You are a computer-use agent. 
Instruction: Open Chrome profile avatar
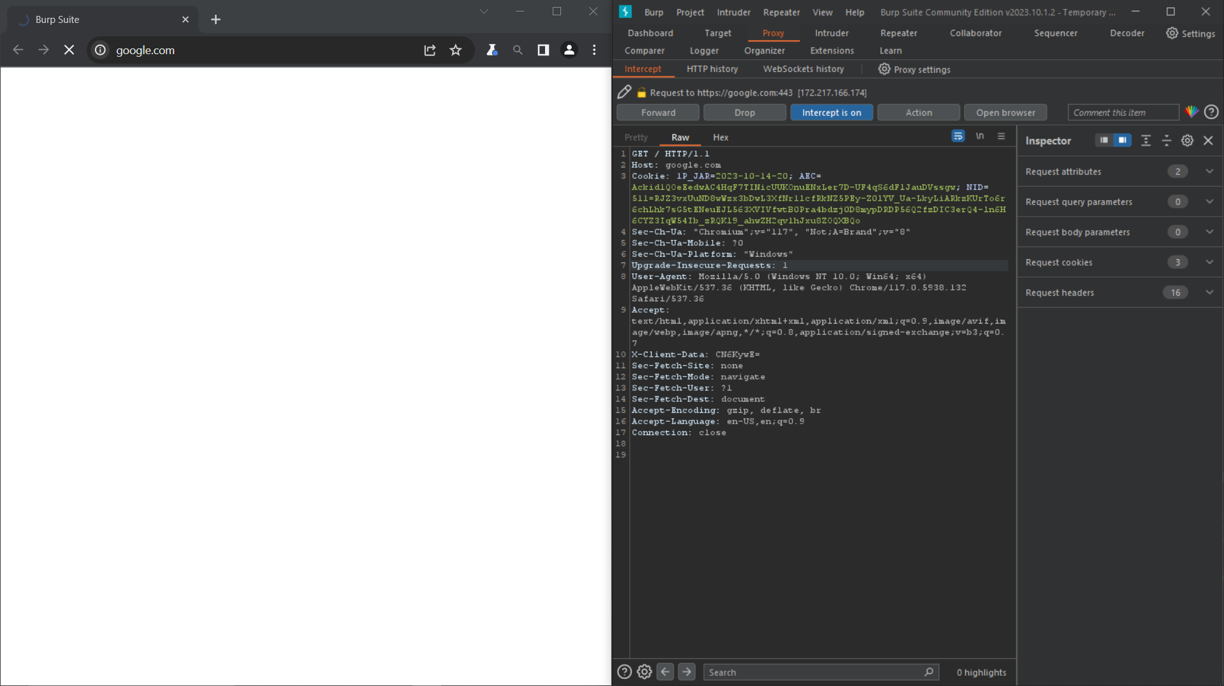tap(569, 50)
